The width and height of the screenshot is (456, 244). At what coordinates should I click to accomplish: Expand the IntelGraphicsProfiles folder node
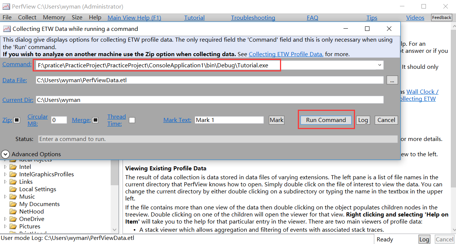point(5,174)
